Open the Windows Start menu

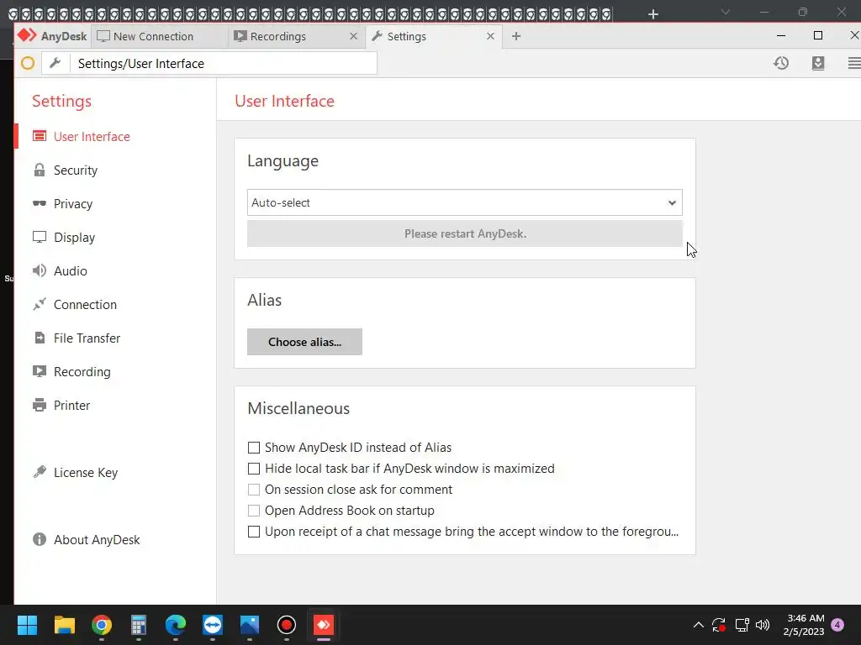pos(27,625)
